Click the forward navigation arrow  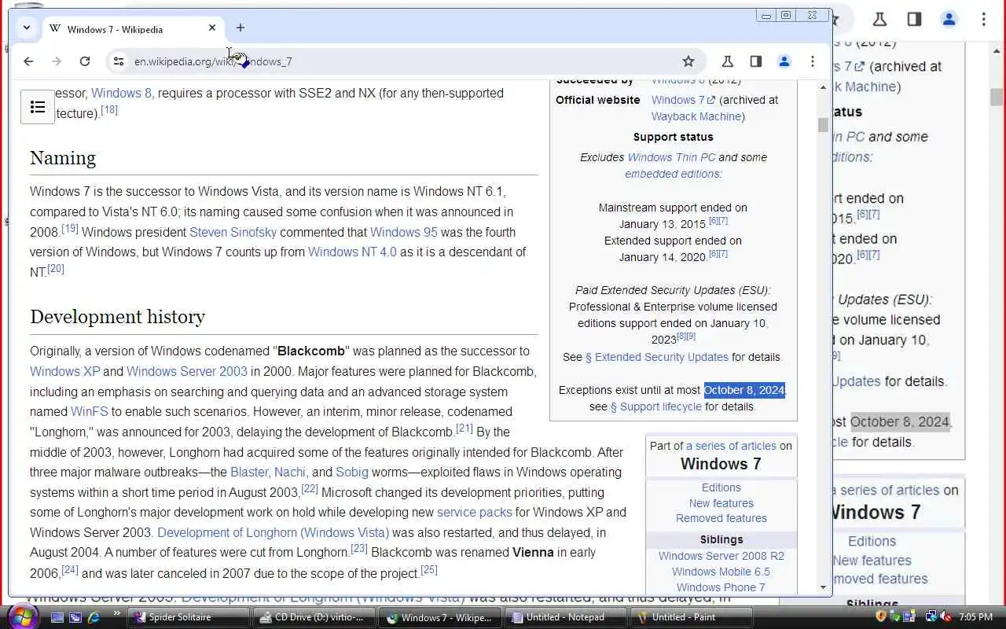57,61
